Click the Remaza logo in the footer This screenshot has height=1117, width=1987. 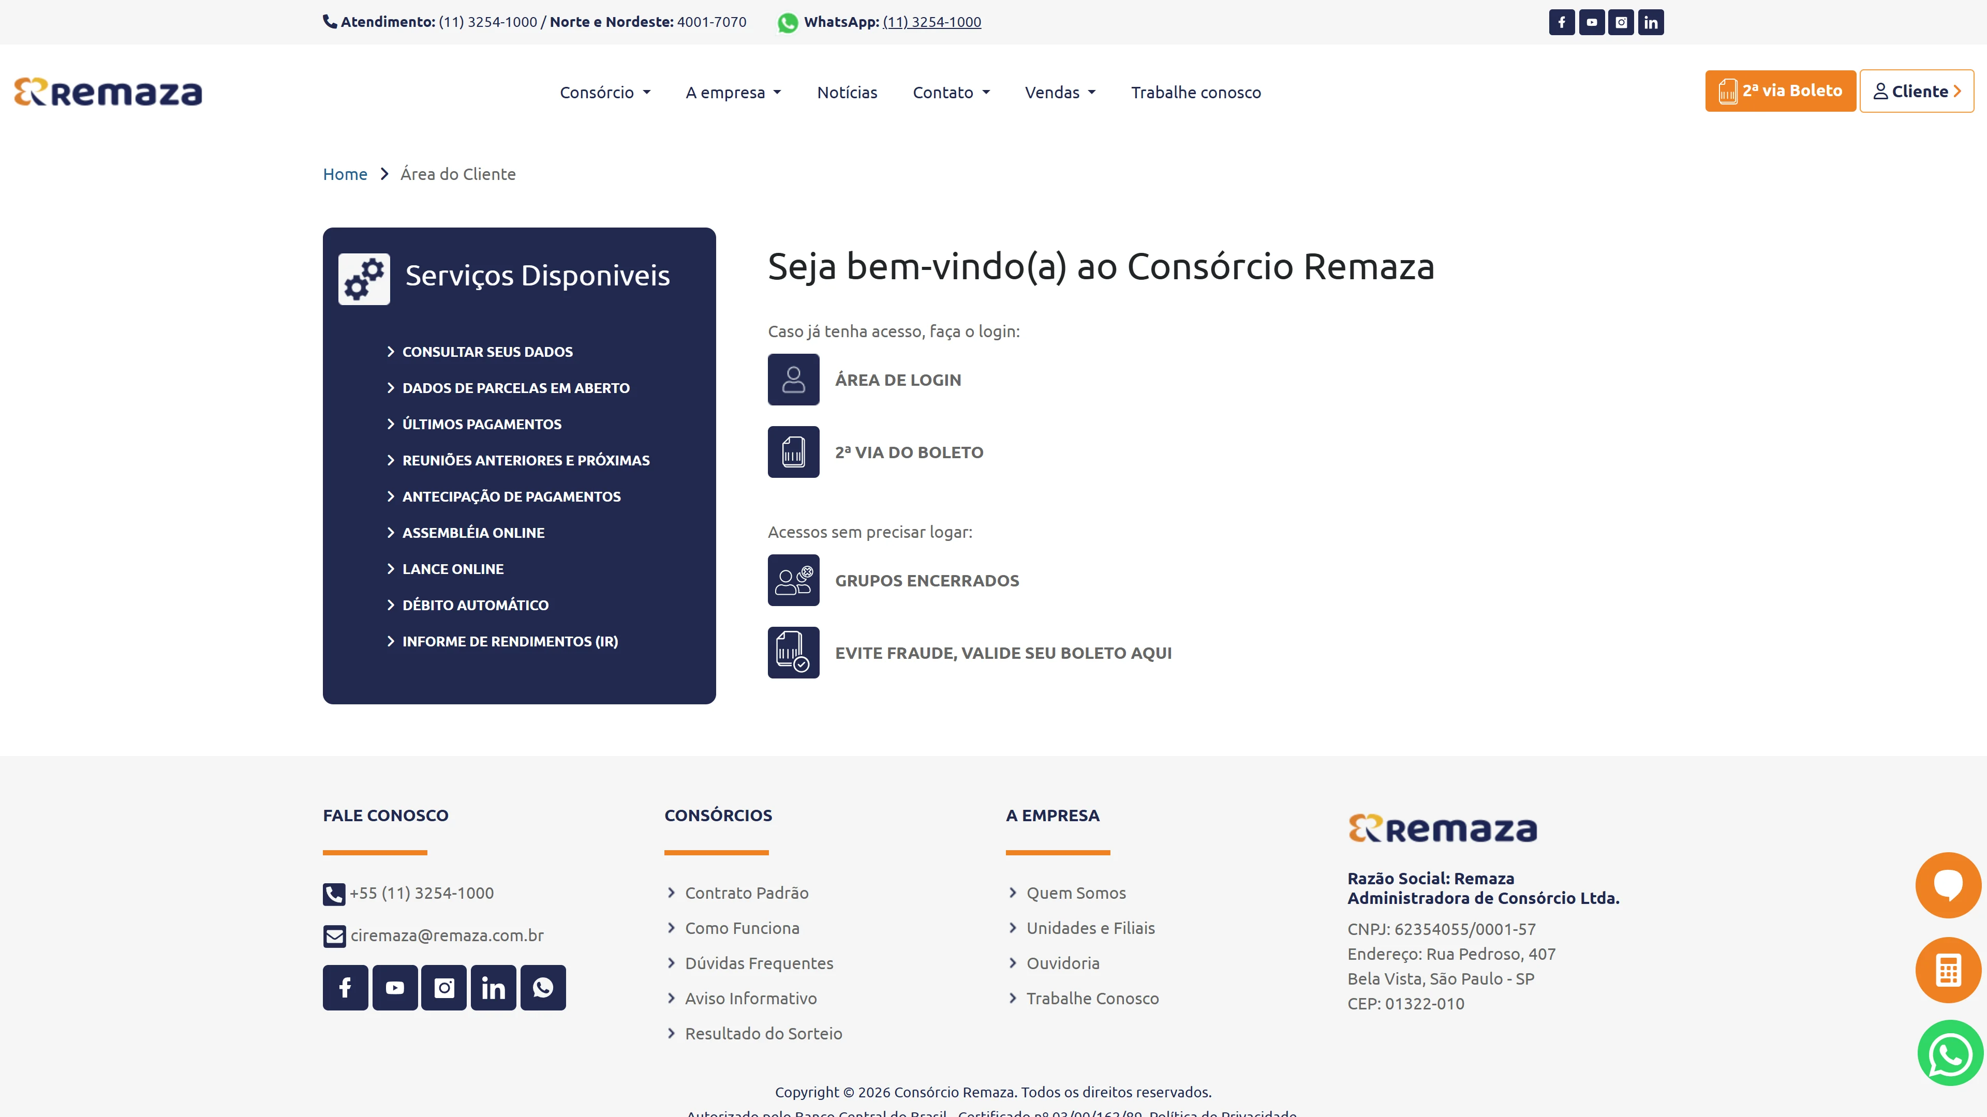point(1443,828)
